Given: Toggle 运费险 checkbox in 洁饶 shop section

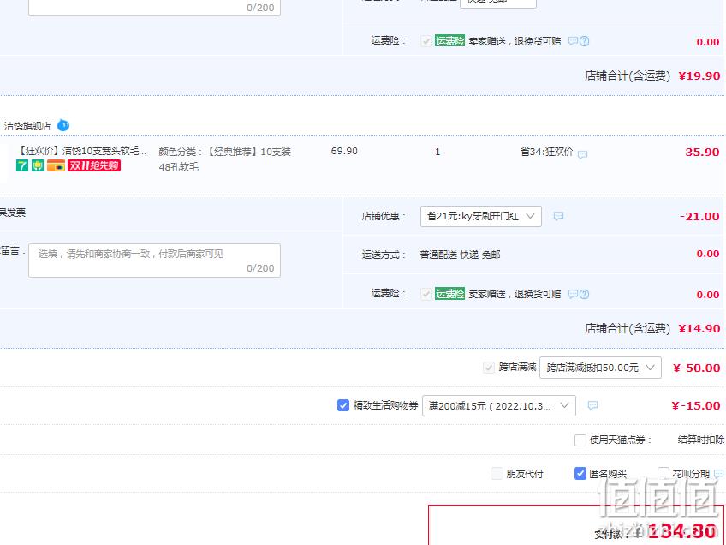Looking at the screenshot, I should pos(426,294).
